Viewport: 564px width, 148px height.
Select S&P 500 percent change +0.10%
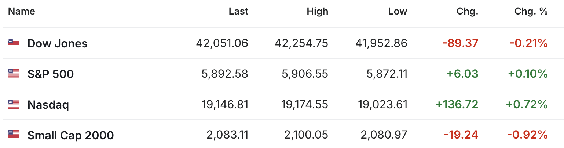coord(528,74)
